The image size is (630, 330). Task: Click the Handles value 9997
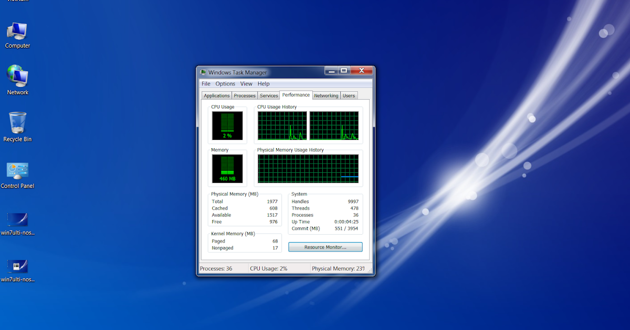[353, 202]
